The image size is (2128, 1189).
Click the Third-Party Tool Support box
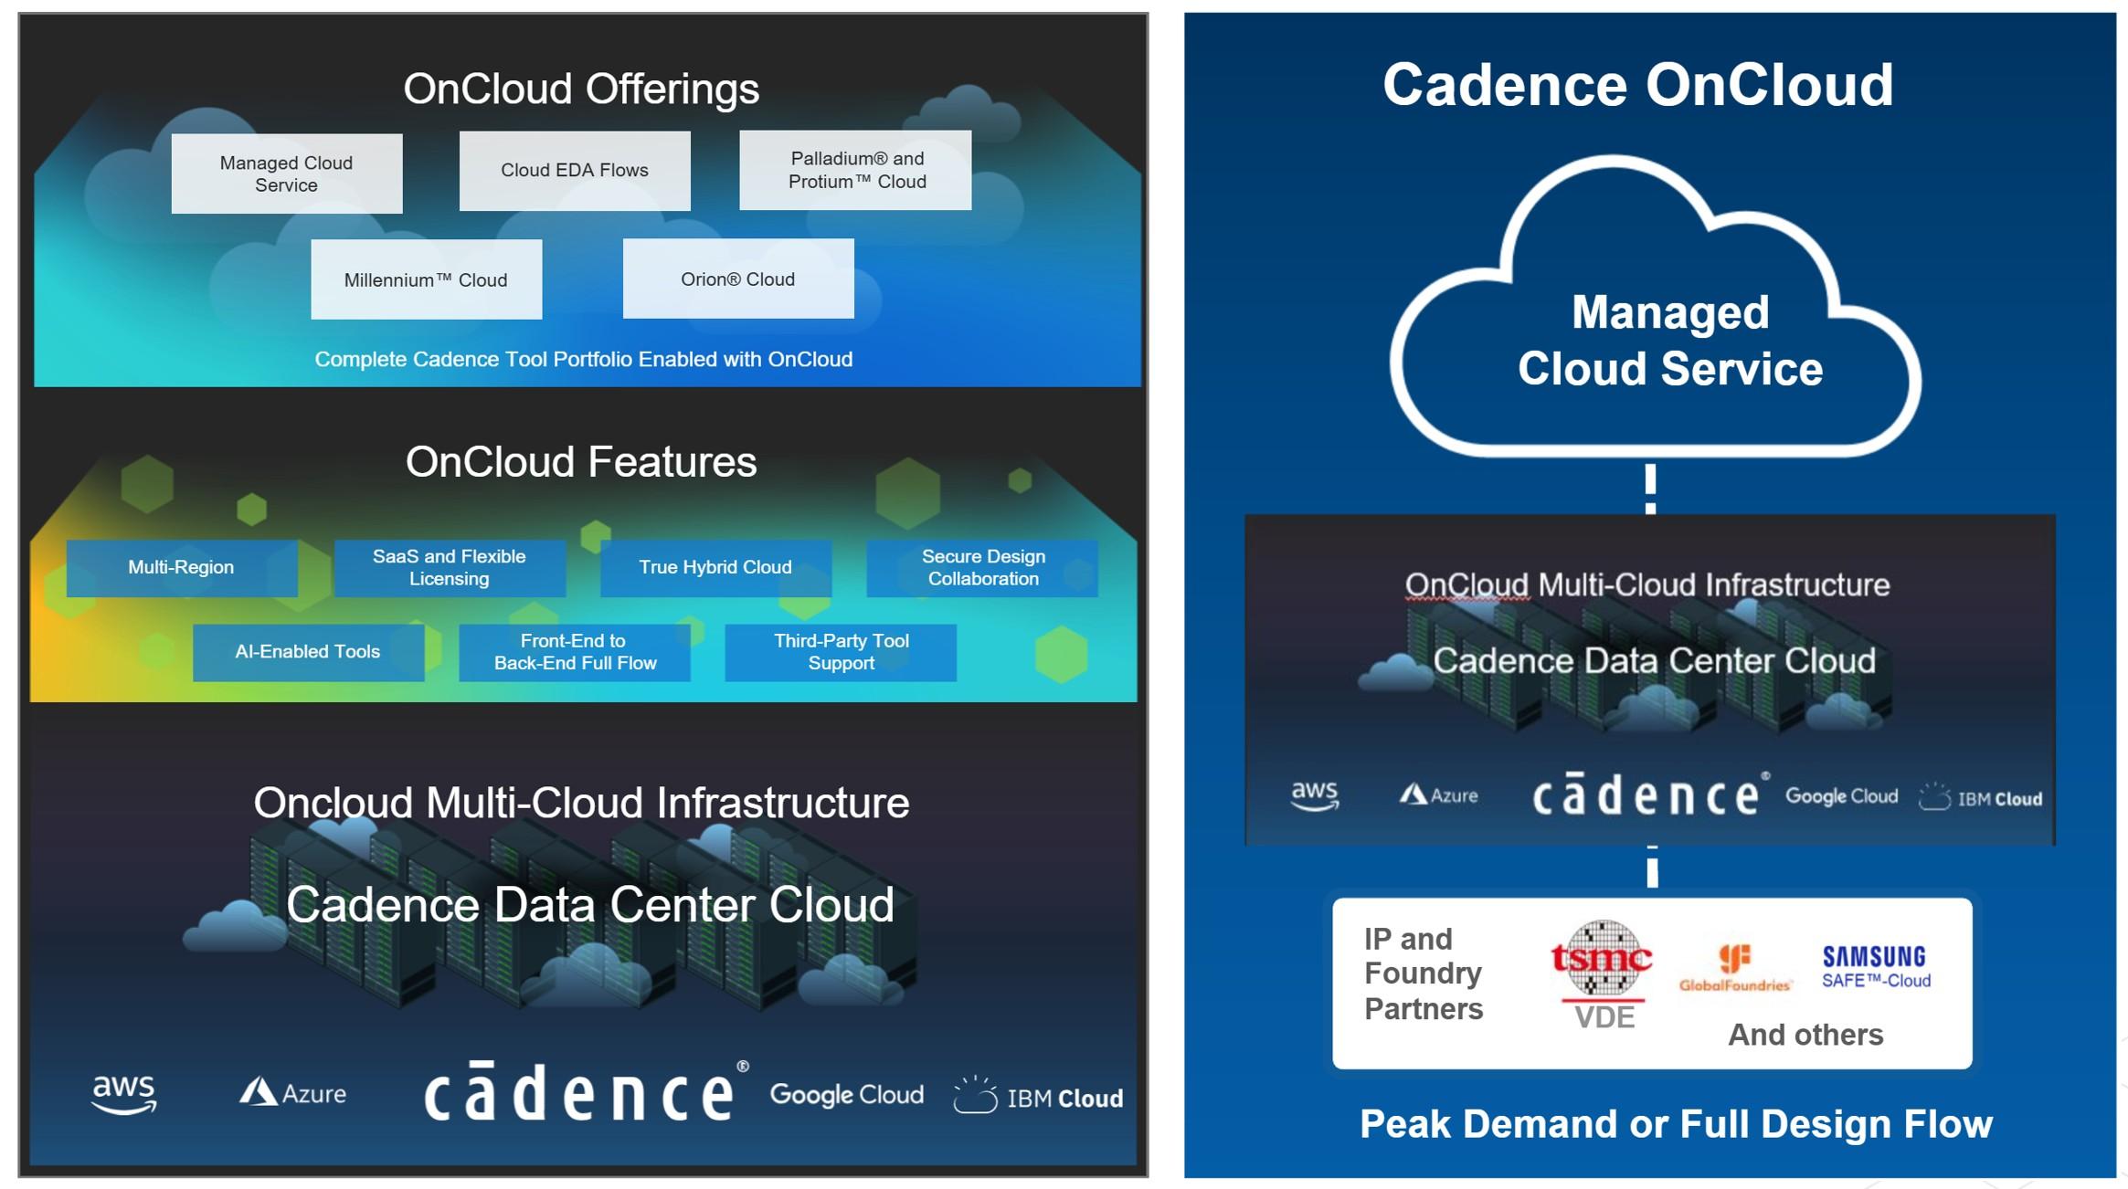pyautogui.click(x=841, y=652)
